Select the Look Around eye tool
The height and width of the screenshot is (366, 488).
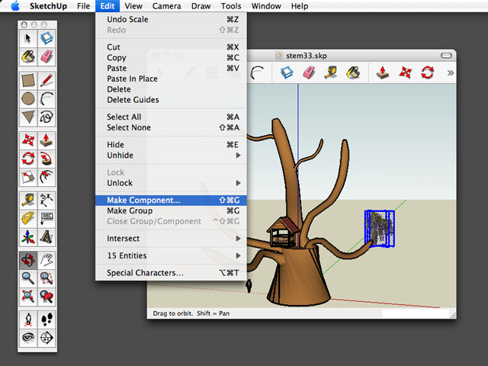coord(28,338)
